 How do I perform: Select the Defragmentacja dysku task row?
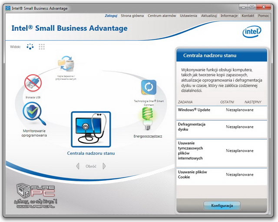[x=222, y=127]
